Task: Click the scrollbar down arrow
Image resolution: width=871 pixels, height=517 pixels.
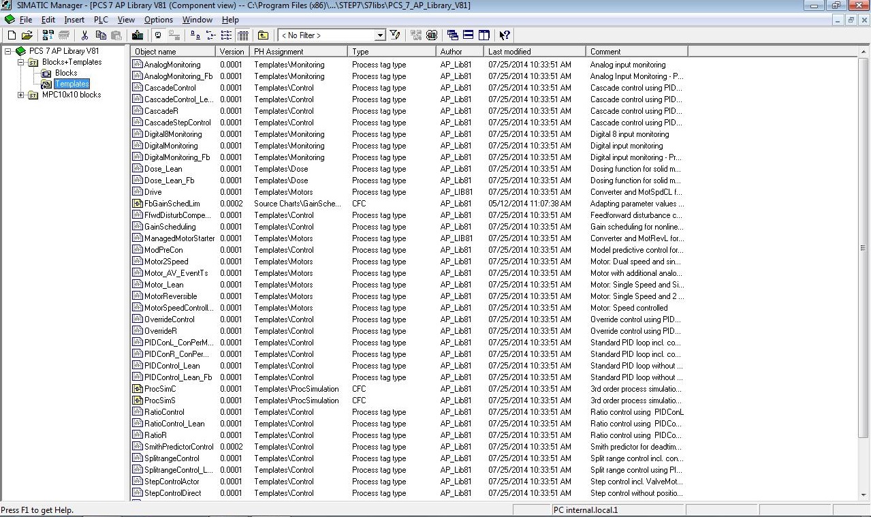Action: pos(864,496)
